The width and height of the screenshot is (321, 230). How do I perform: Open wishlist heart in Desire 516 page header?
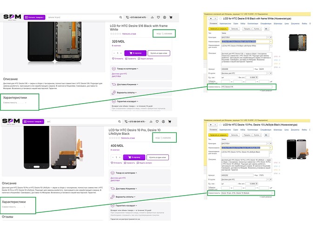click(x=158, y=17)
